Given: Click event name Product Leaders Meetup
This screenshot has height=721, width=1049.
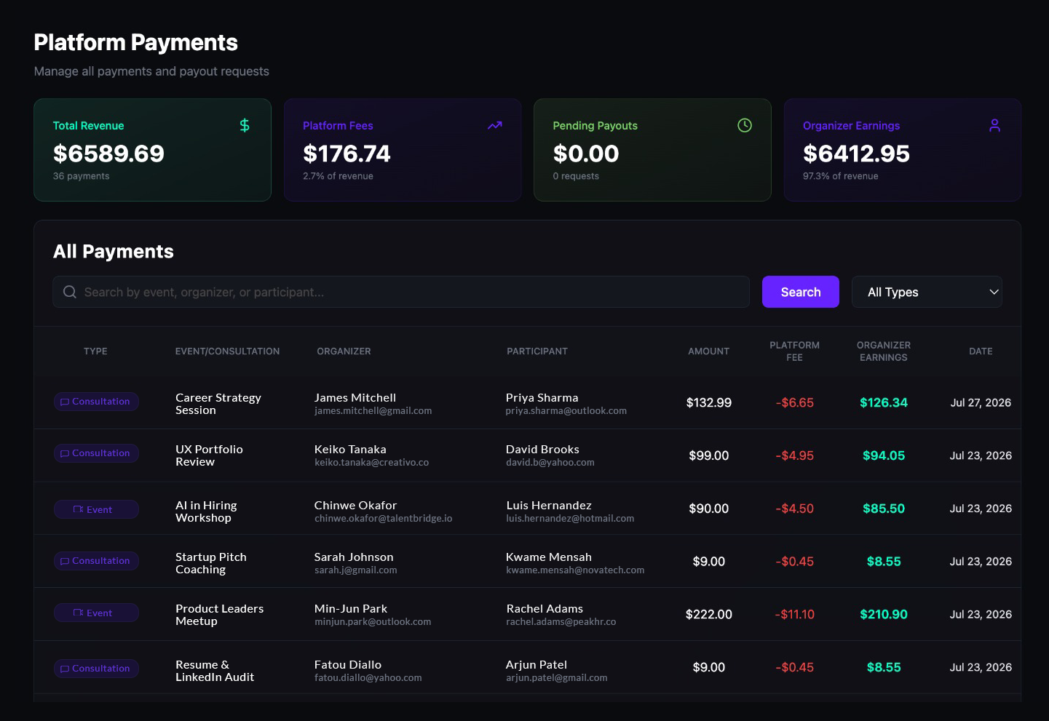Looking at the screenshot, I should (220, 615).
